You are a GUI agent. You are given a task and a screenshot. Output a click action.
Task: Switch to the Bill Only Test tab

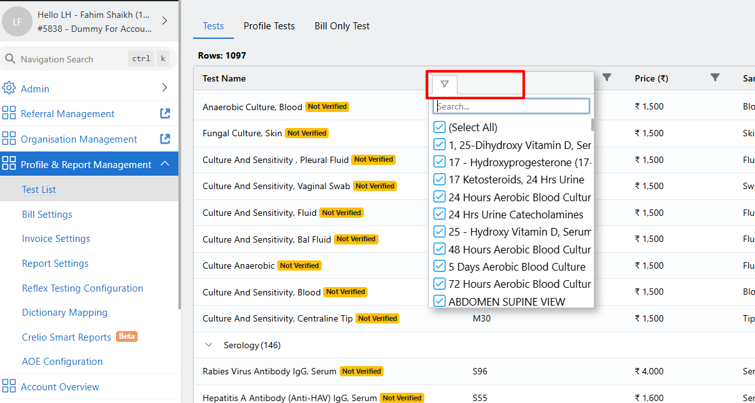pyautogui.click(x=342, y=26)
